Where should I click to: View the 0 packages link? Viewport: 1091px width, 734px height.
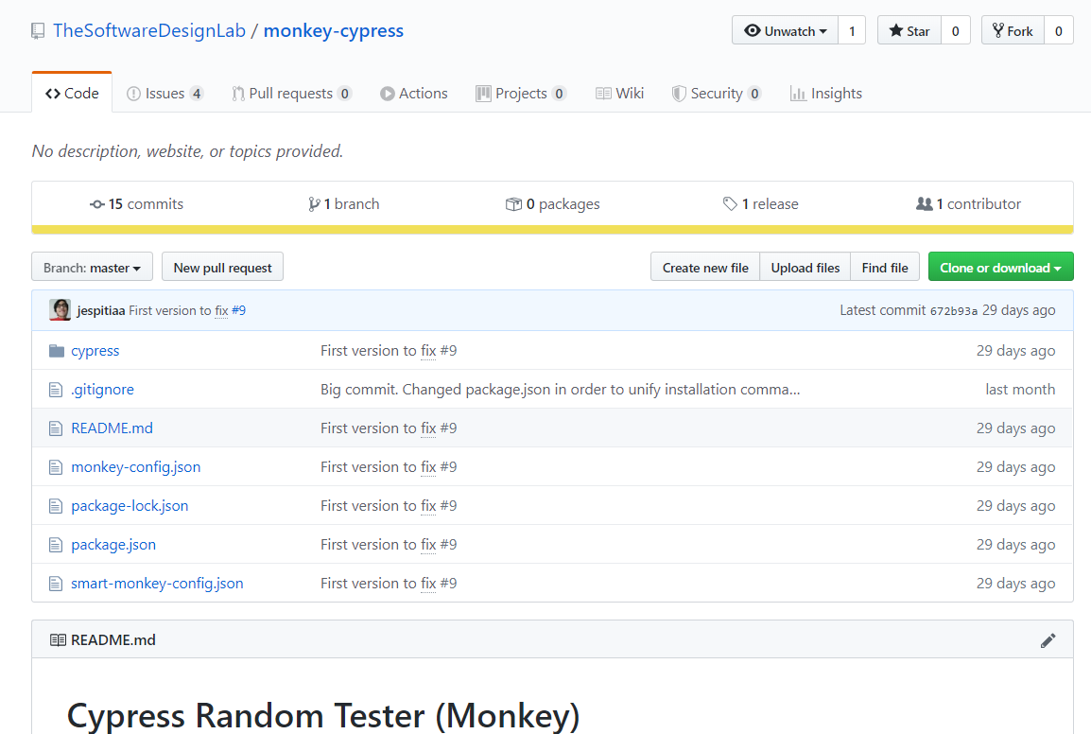(552, 204)
